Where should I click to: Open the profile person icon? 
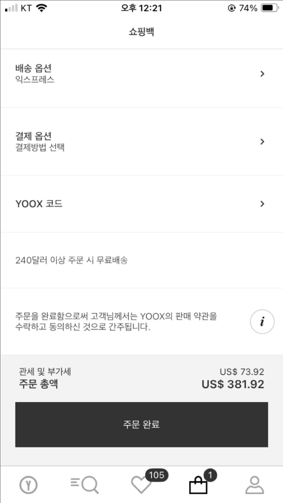[x=255, y=485]
